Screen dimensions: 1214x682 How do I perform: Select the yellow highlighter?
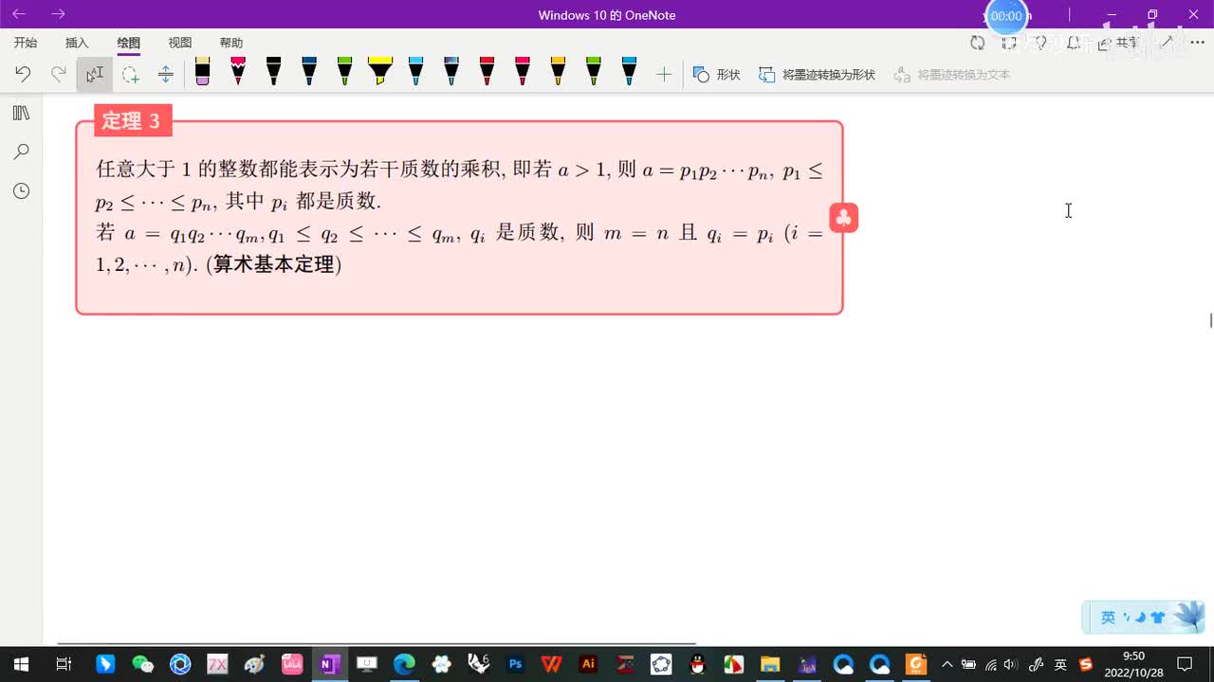(x=379, y=71)
